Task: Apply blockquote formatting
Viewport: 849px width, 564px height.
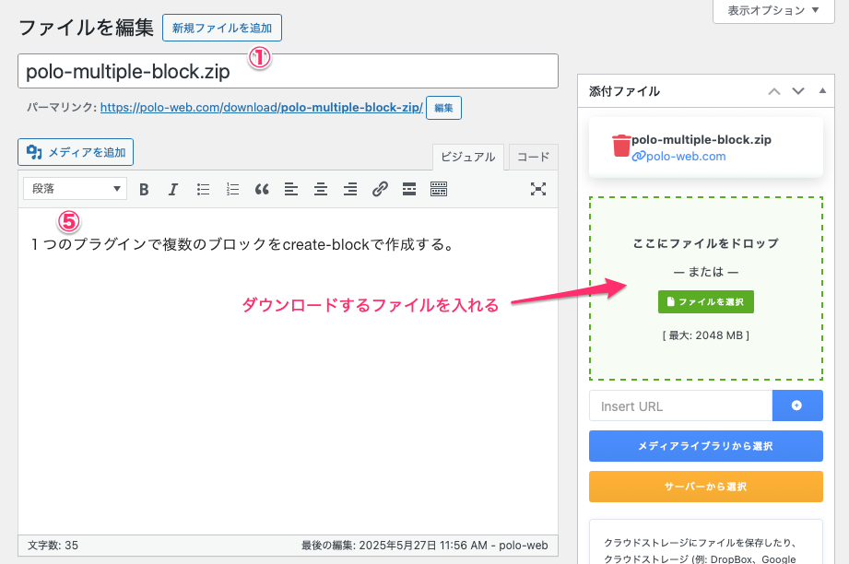Action: pos(262,189)
